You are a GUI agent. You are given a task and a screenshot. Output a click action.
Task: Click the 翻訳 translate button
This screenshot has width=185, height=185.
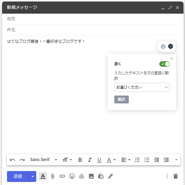click(x=122, y=99)
